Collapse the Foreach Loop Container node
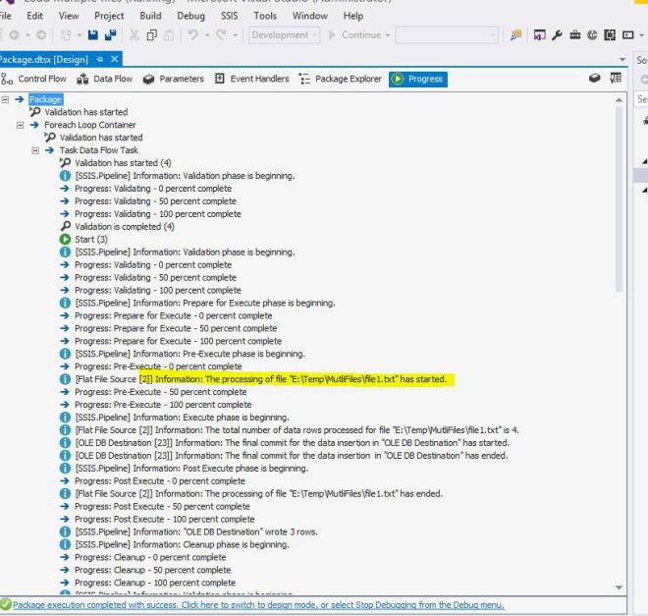Viewport: 648px width, 616px height. (x=21, y=125)
